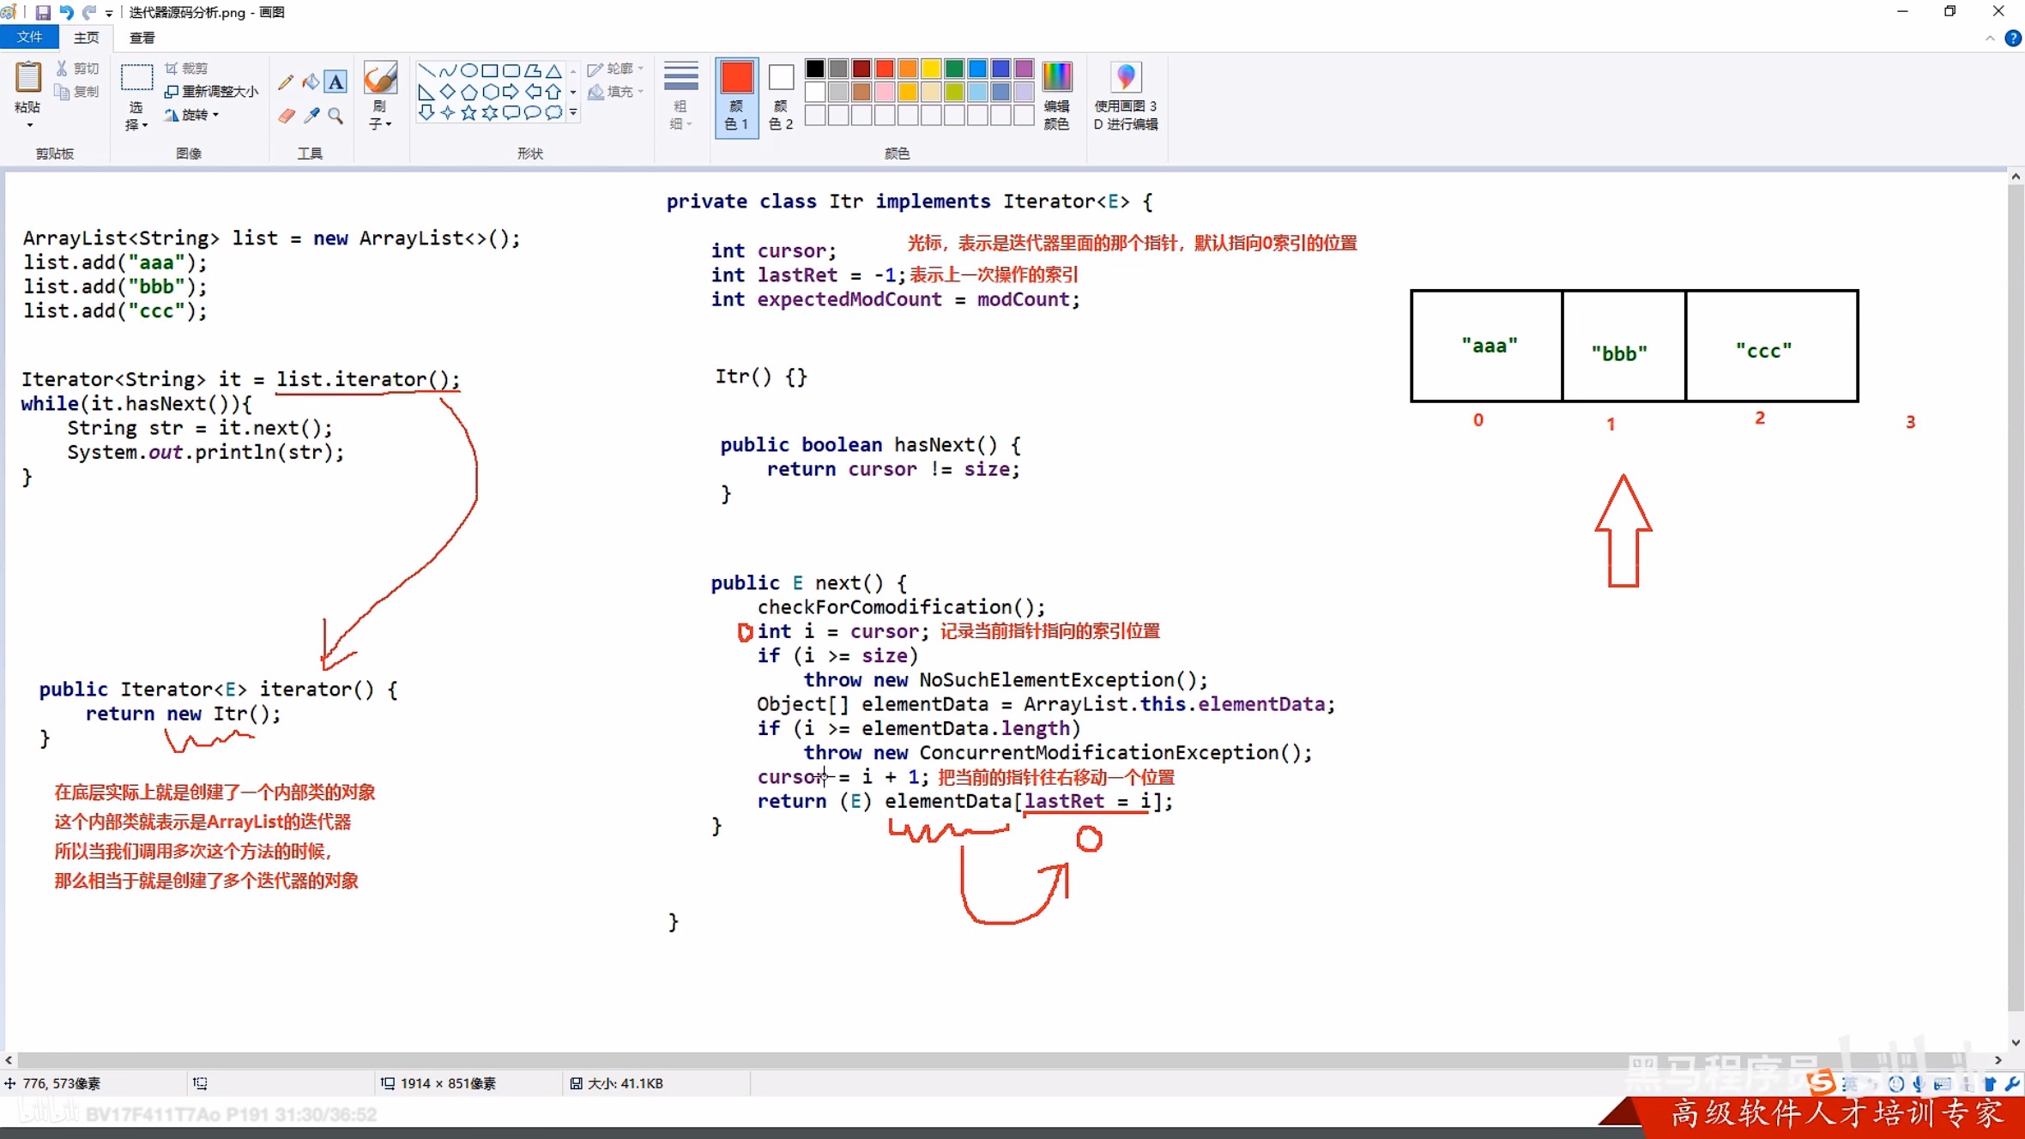Click Edit colors (编辑颜色) button
Image resolution: width=2025 pixels, height=1139 pixels.
(1056, 94)
